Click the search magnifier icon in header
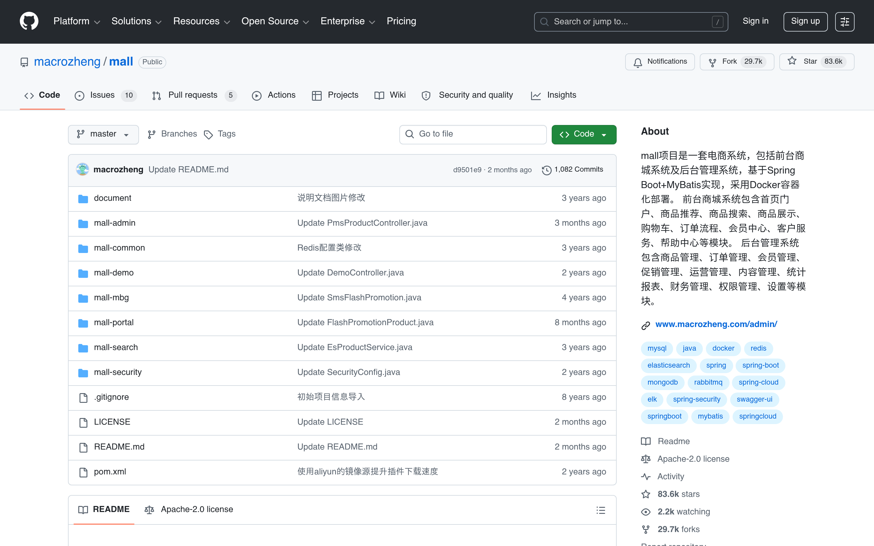 (x=544, y=22)
